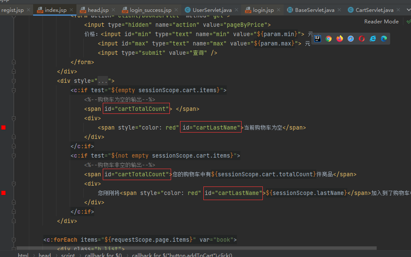The image size is (411, 257).
Task: Collapse the <div> under cart count span
Action: click(x=14, y=184)
